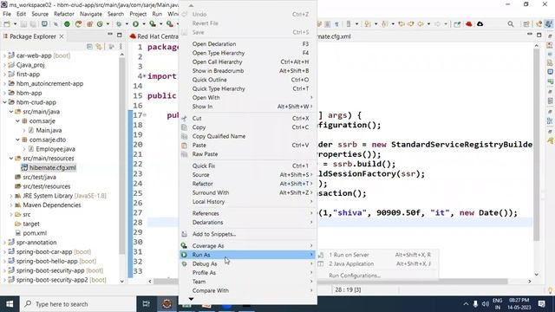Viewport: 555px width, 312px height.
Task: Choose Coverage As in context menu
Action: pos(248,245)
